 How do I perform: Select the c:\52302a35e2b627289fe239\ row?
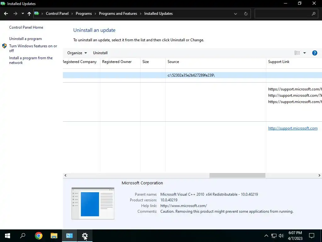(x=192, y=75)
